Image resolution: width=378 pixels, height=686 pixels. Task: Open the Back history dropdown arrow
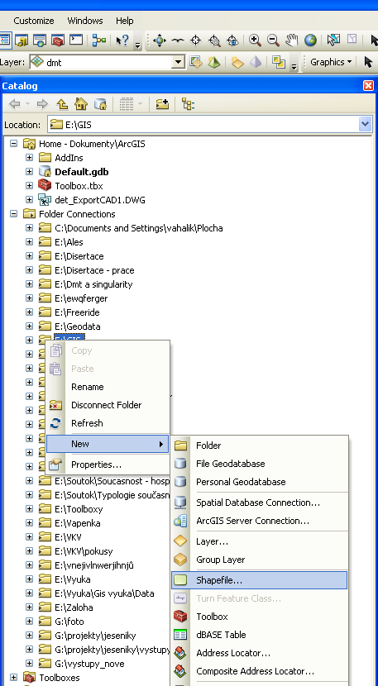tap(27, 103)
